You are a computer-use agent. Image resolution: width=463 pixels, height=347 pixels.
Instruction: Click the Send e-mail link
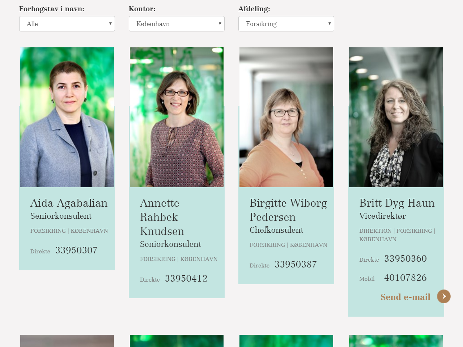[x=405, y=297]
